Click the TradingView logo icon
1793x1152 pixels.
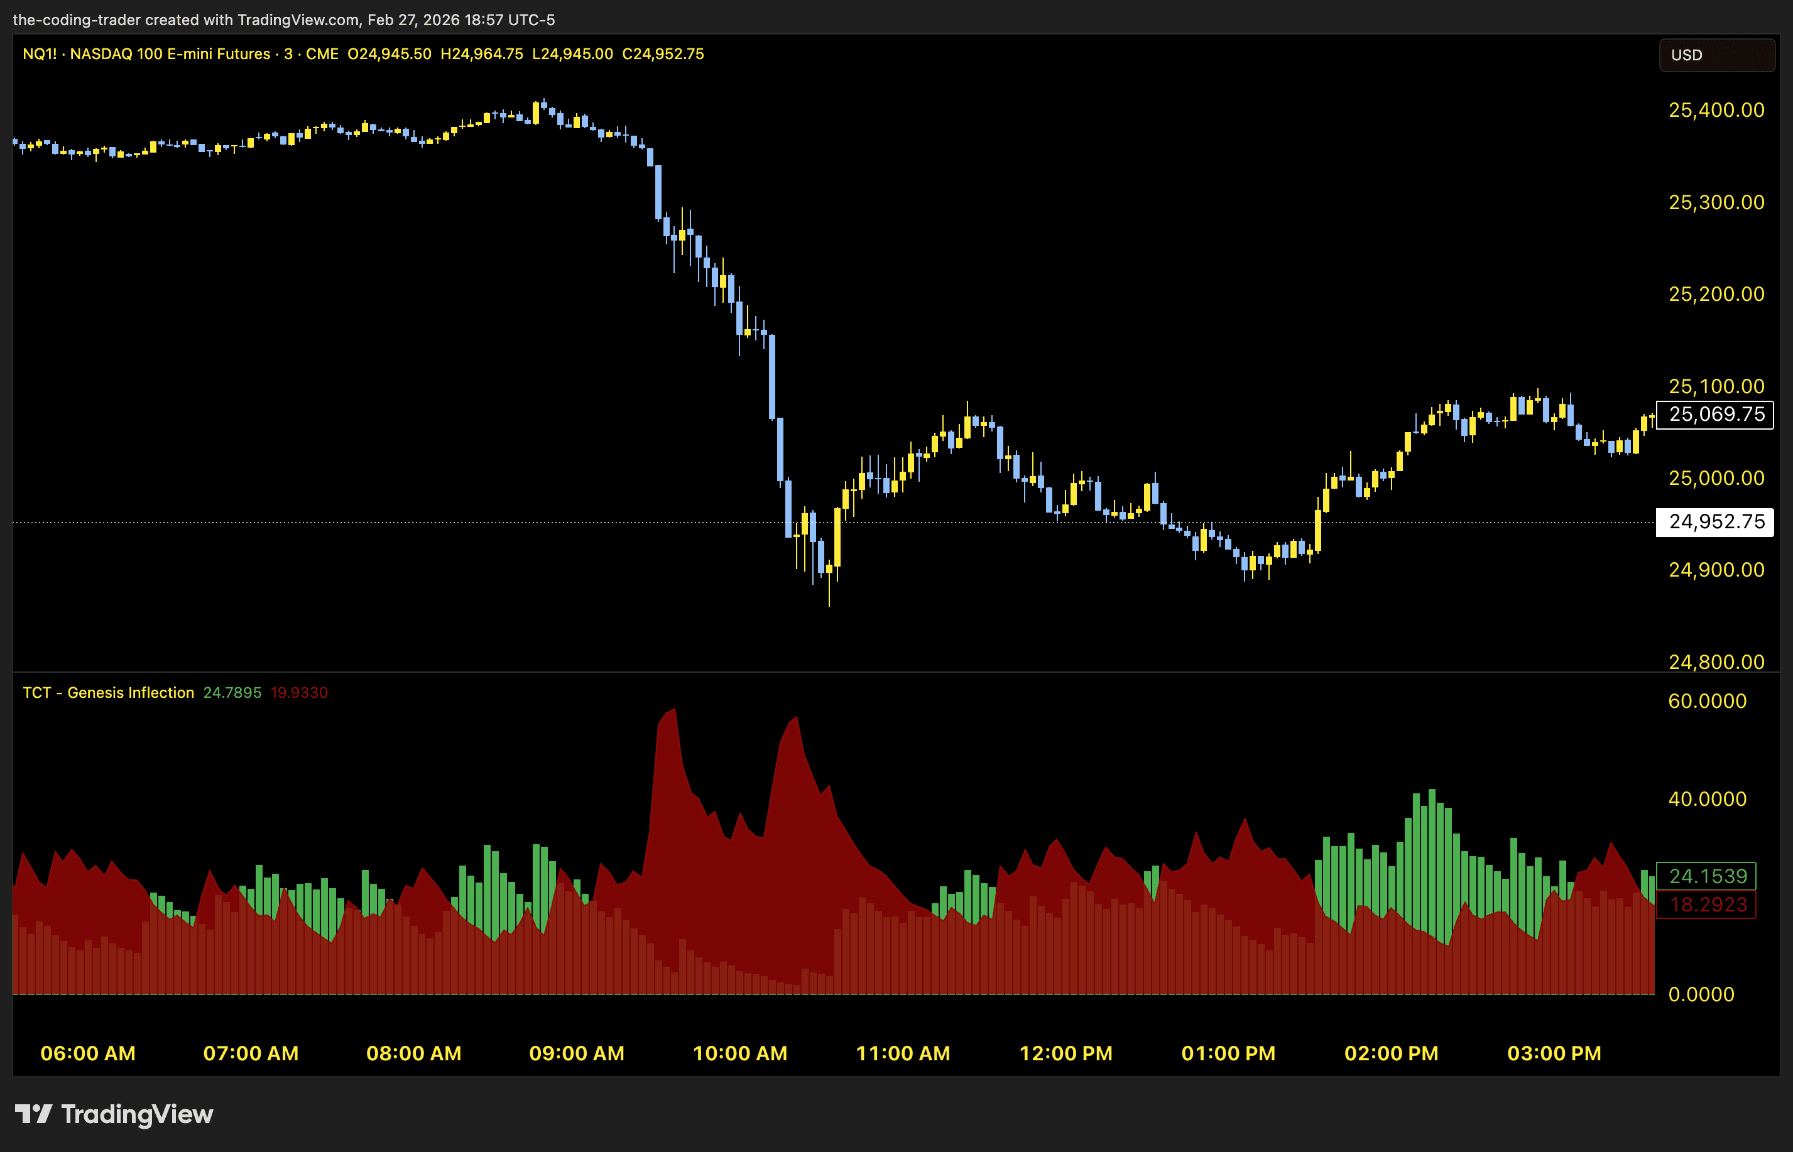click(x=33, y=1114)
